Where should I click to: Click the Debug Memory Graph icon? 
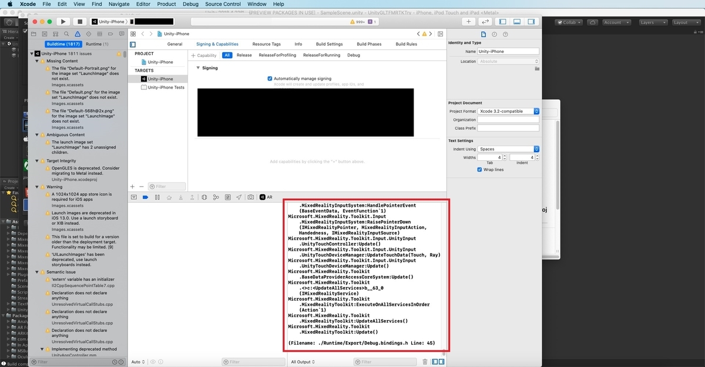tap(216, 197)
